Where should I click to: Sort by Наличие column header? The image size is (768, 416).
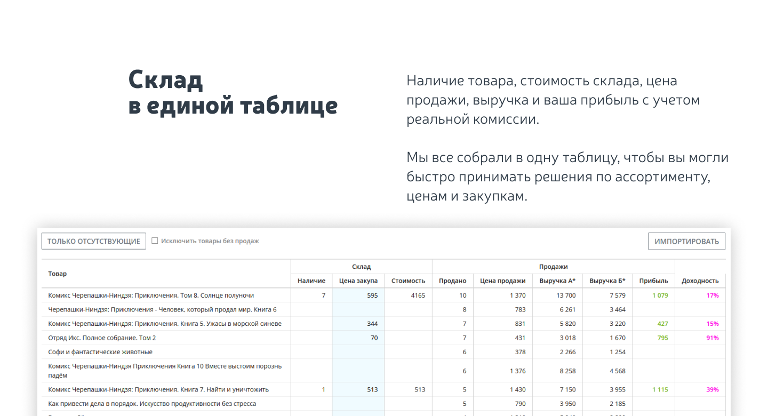311,281
